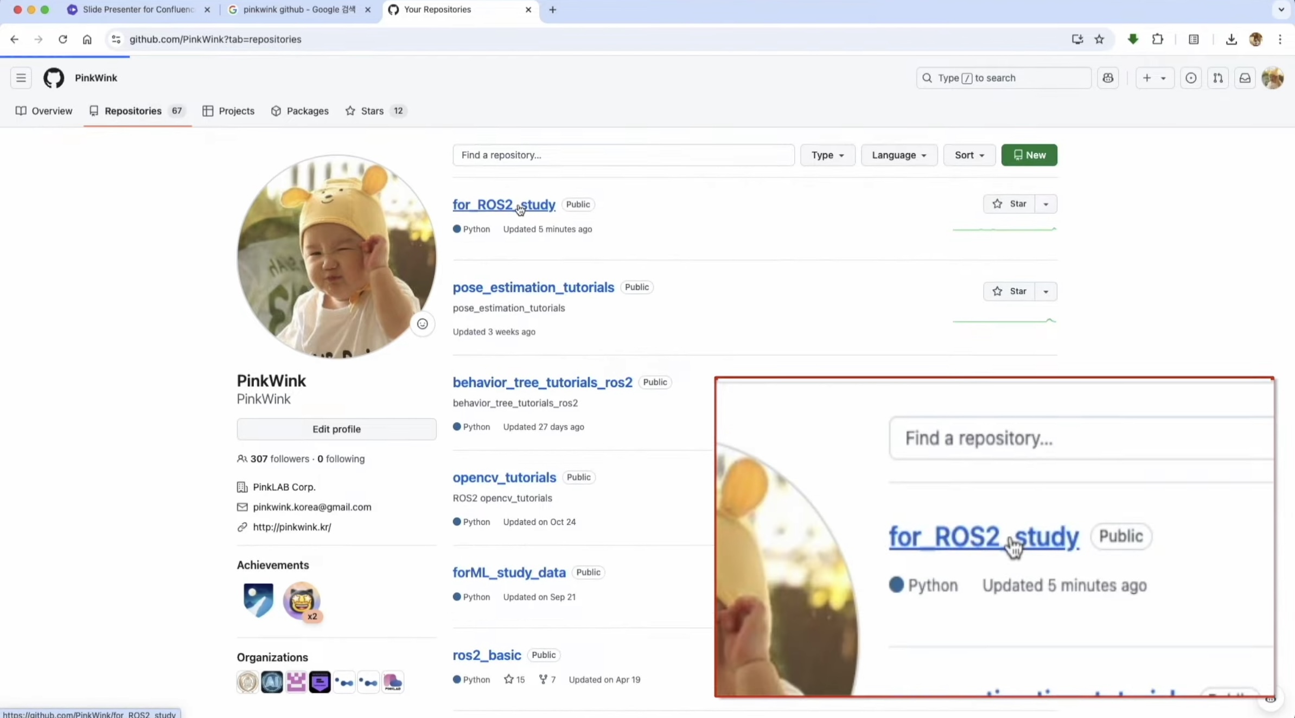
Task: Open star lists dropdown for for_ROS2_study
Action: 1045,204
